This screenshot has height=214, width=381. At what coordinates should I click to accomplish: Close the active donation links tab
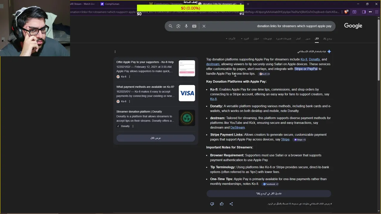[241, 4]
